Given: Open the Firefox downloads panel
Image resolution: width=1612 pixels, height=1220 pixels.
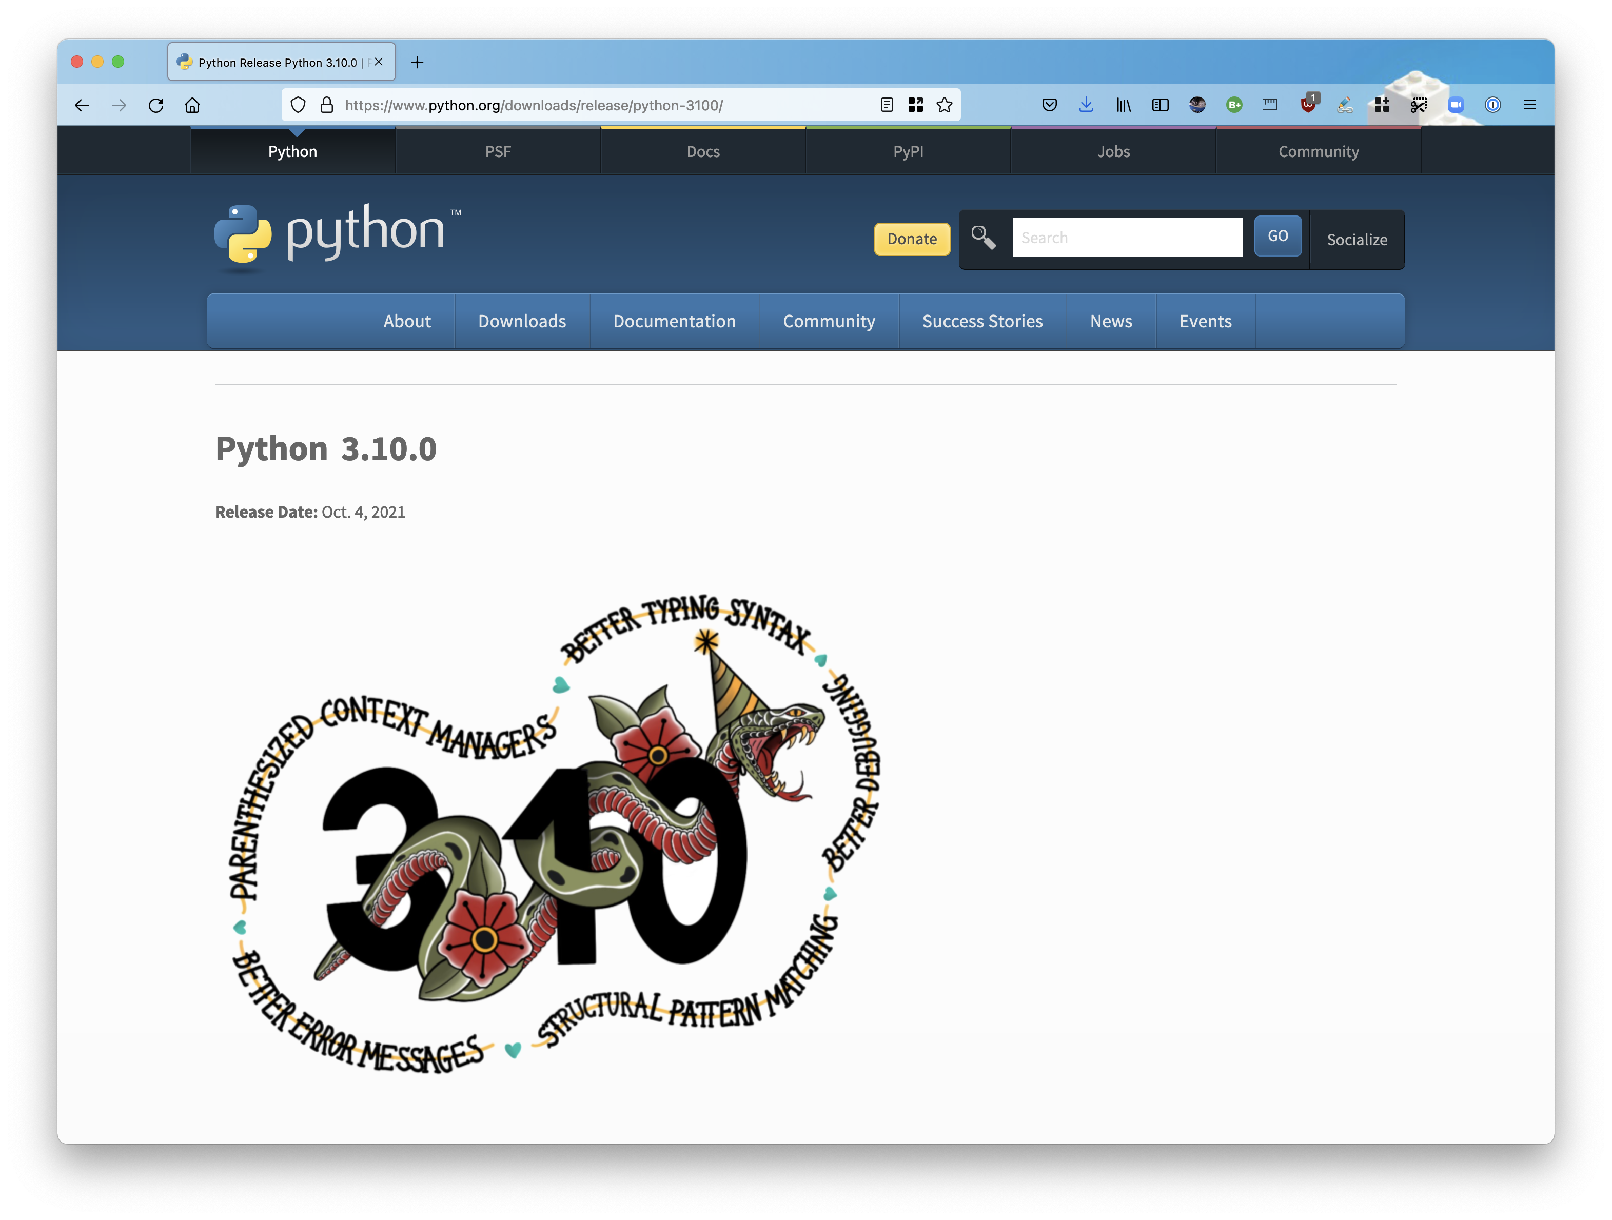Looking at the screenshot, I should pyautogui.click(x=1086, y=105).
